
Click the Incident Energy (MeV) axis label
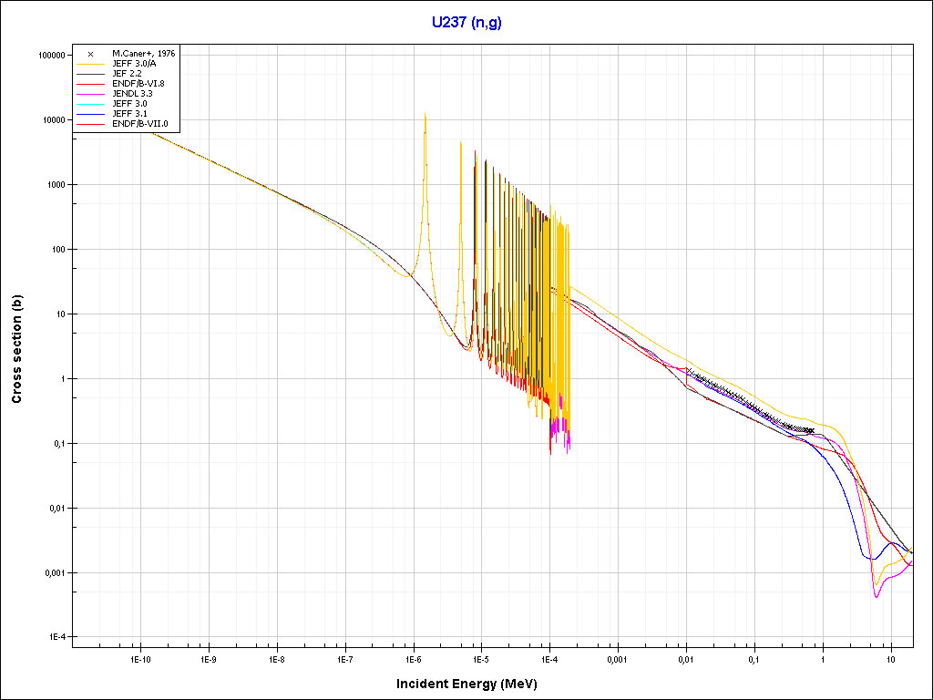click(x=473, y=684)
